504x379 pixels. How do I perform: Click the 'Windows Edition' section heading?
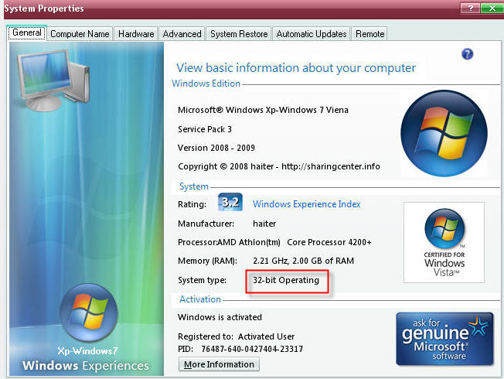coord(206,84)
